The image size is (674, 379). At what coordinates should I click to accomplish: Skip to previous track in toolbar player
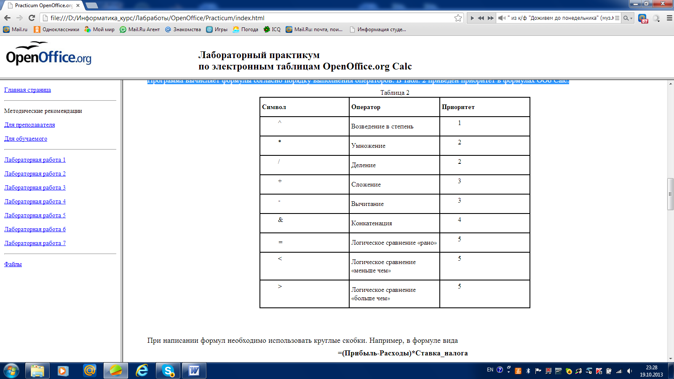(481, 18)
